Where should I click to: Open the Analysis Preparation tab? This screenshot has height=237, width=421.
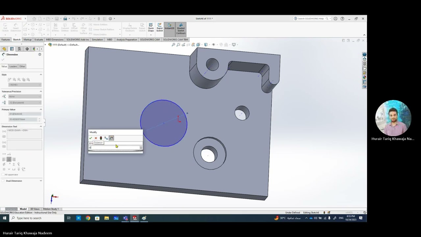[127, 39]
